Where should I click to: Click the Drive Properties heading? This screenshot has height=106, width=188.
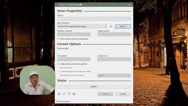(x=70, y=11)
